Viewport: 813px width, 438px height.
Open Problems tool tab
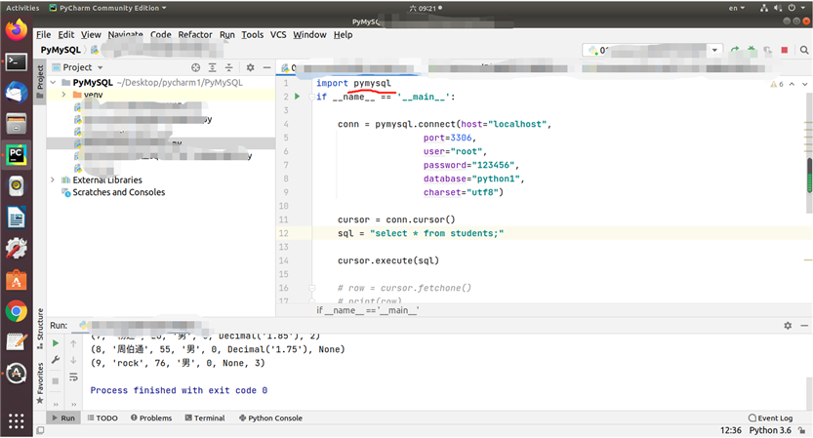[151, 418]
